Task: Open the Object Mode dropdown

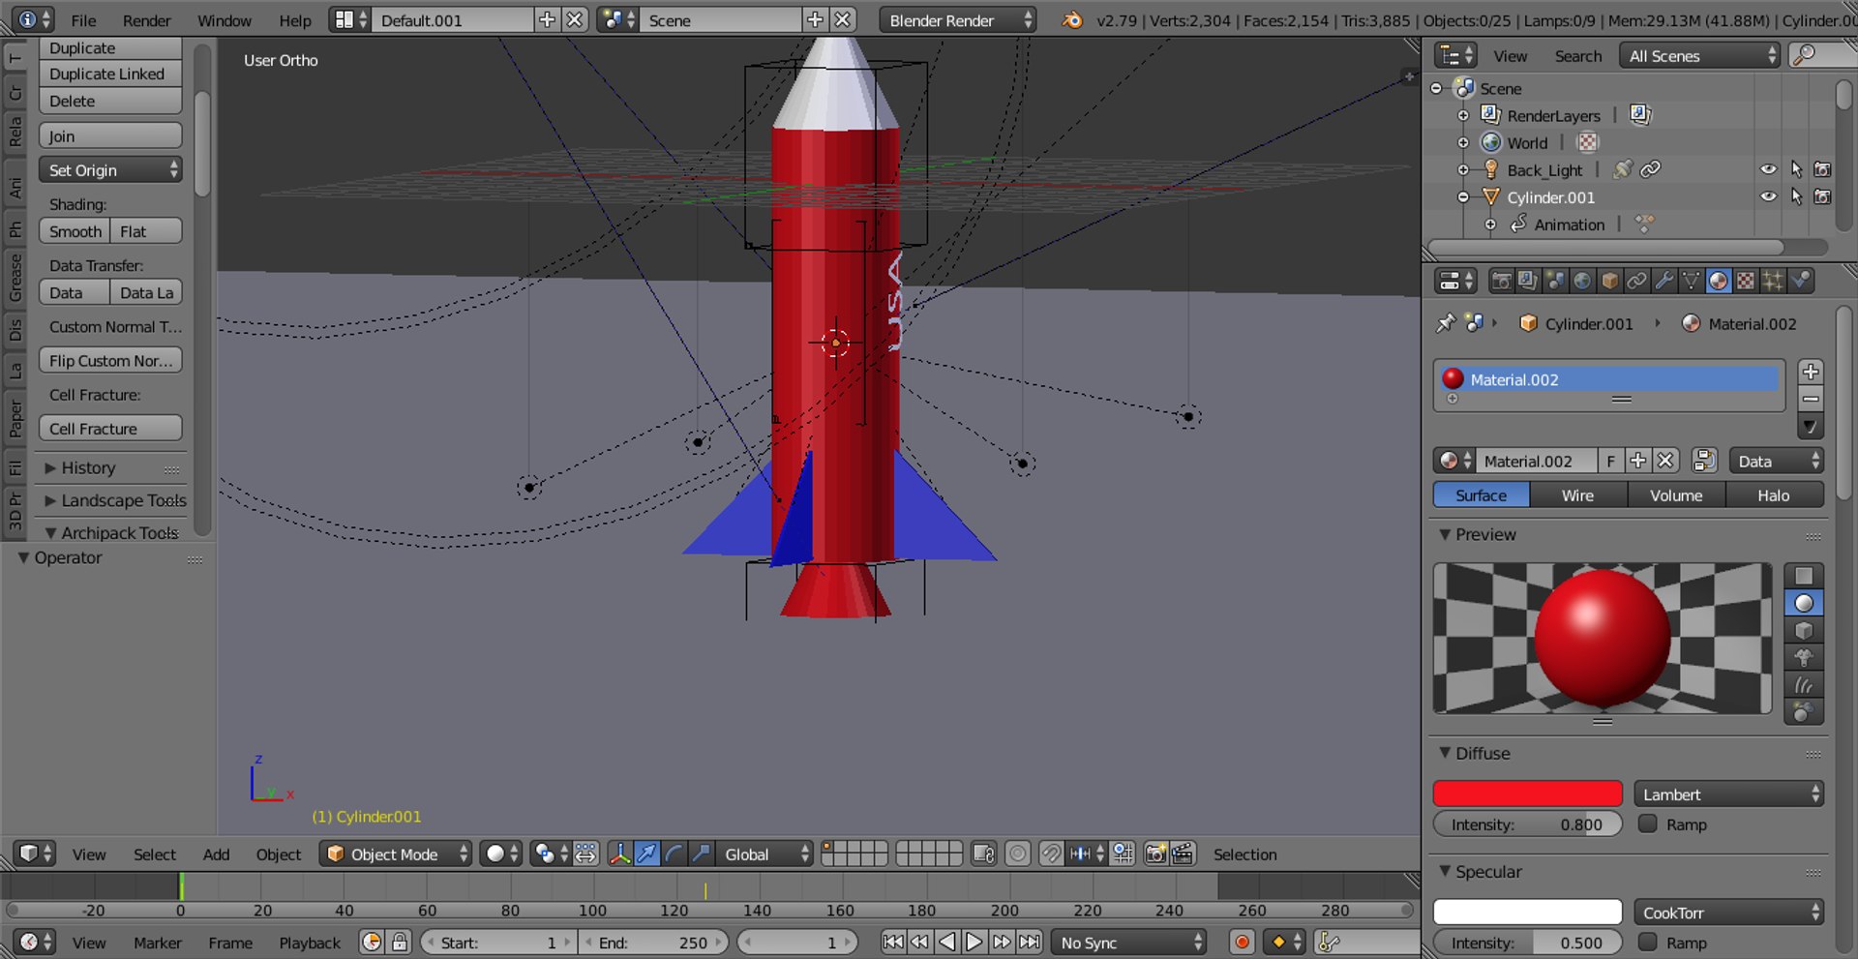Action: tap(396, 854)
